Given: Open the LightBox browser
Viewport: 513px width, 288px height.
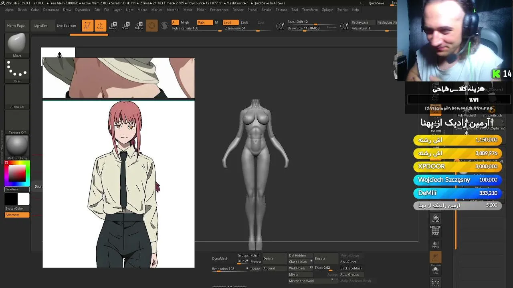Looking at the screenshot, I should [41, 26].
